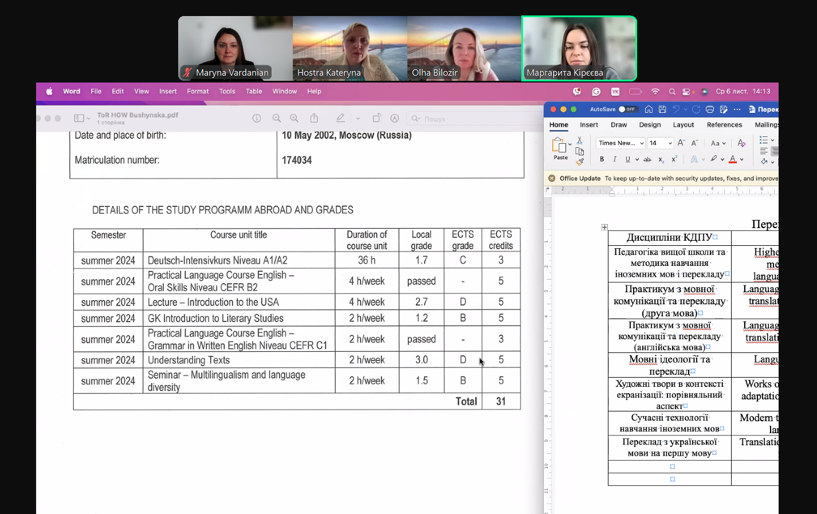Click the table move handle in Word

click(x=604, y=227)
